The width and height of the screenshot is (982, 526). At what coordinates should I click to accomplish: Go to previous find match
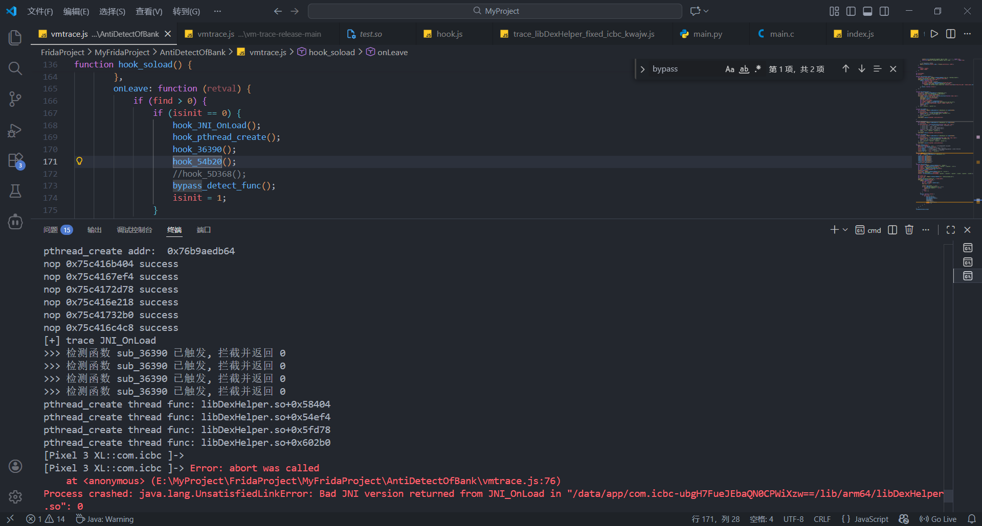(846, 69)
